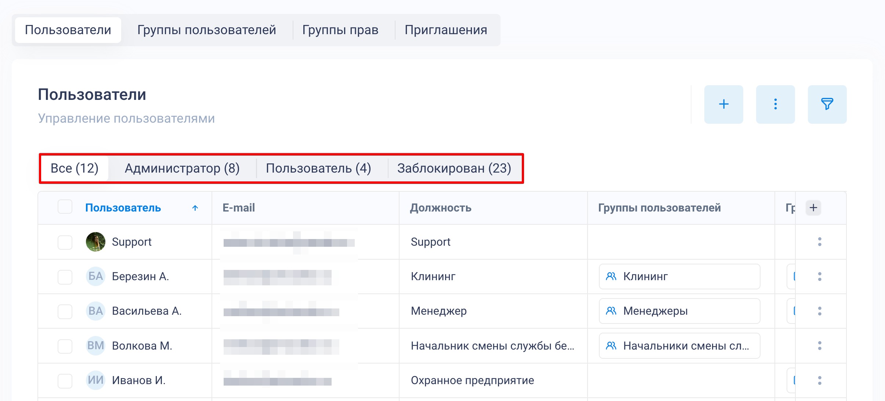Open row menu for Support user

click(820, 242)
